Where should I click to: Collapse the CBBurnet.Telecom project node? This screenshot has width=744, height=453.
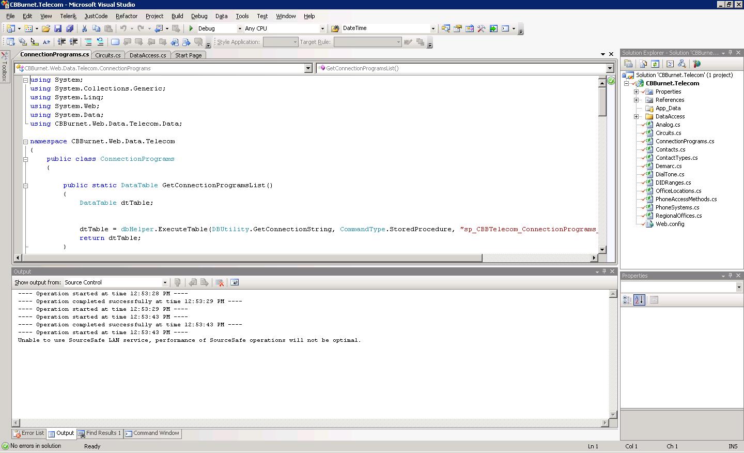627,83
